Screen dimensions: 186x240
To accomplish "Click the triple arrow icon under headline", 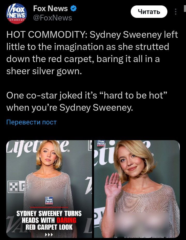I will coord(49,235).
